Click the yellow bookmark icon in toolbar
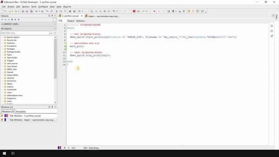This screenshot has height=157, width=279. [x=189, y=11]
